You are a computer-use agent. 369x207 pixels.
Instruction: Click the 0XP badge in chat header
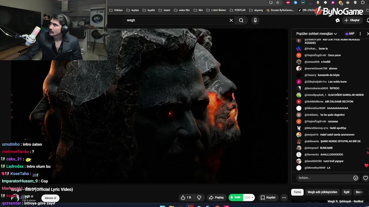pos(350,34)
